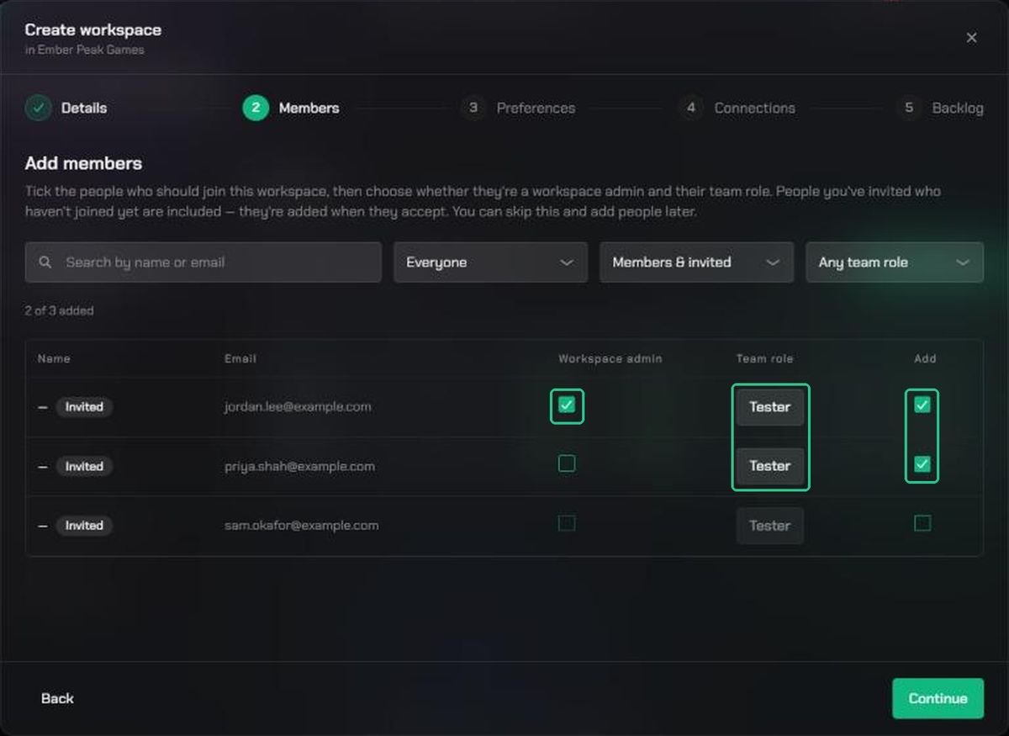Uncheck Add for priya.shah@example.com
The height and width of the screenshot is (736, 1009).
(x=922, y=463)
